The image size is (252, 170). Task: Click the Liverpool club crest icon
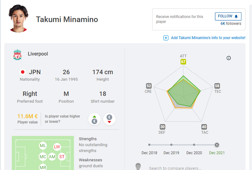(x=17, y=55)
